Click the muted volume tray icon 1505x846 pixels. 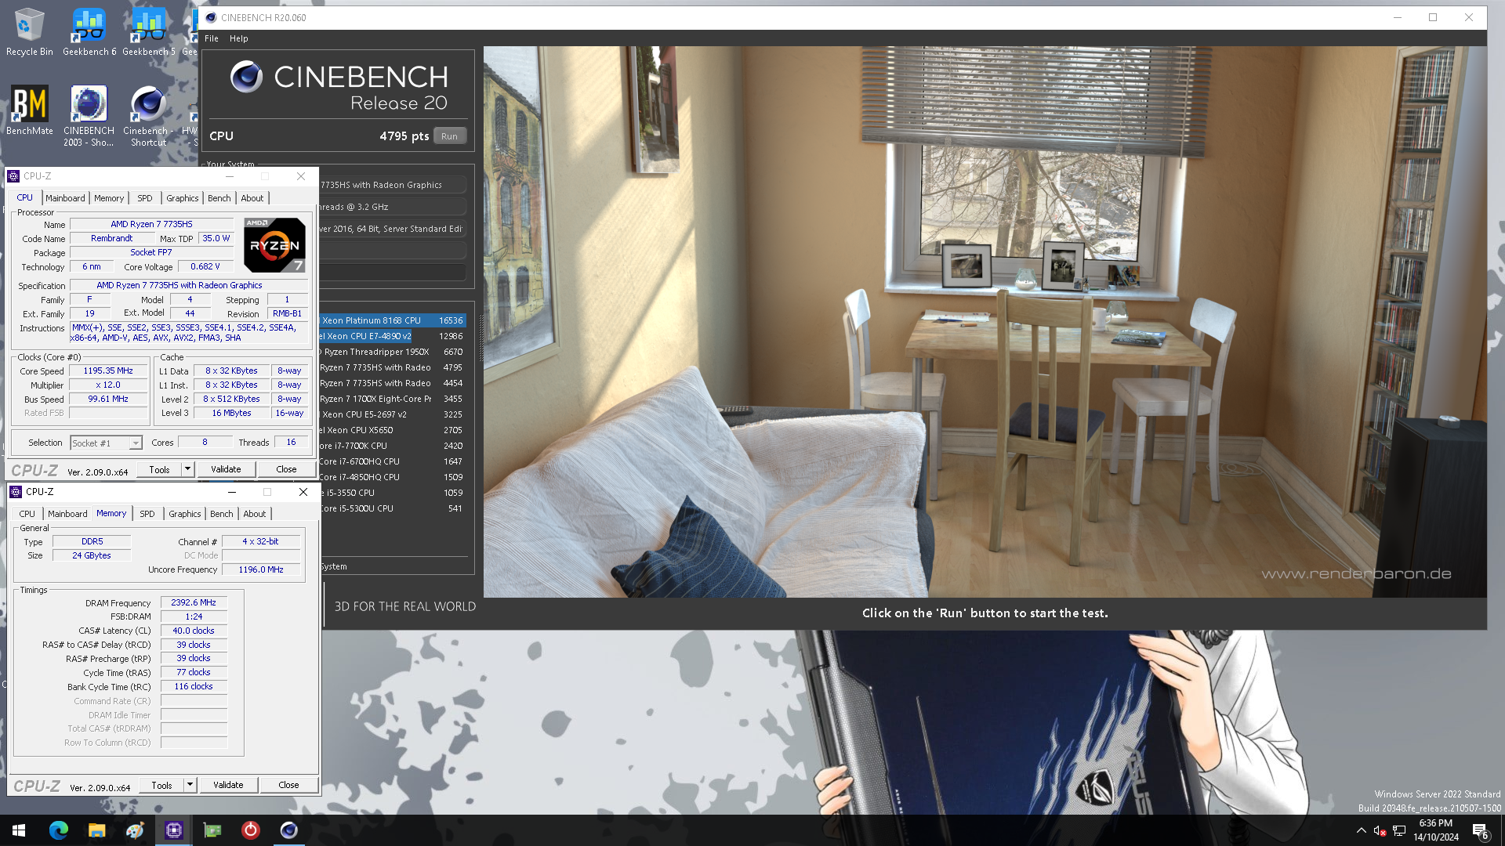tap(1380, 831)
